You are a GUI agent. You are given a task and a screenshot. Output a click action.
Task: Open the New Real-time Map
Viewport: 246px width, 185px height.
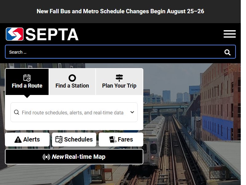74,157
